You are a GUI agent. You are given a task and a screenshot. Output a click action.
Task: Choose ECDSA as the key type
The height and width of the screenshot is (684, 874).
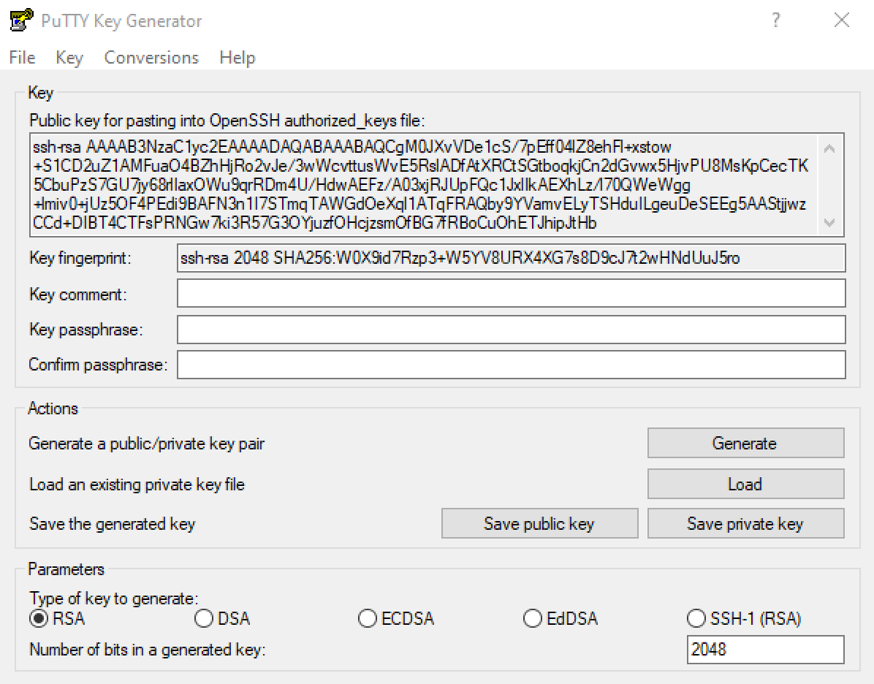[x=368, y=619]
